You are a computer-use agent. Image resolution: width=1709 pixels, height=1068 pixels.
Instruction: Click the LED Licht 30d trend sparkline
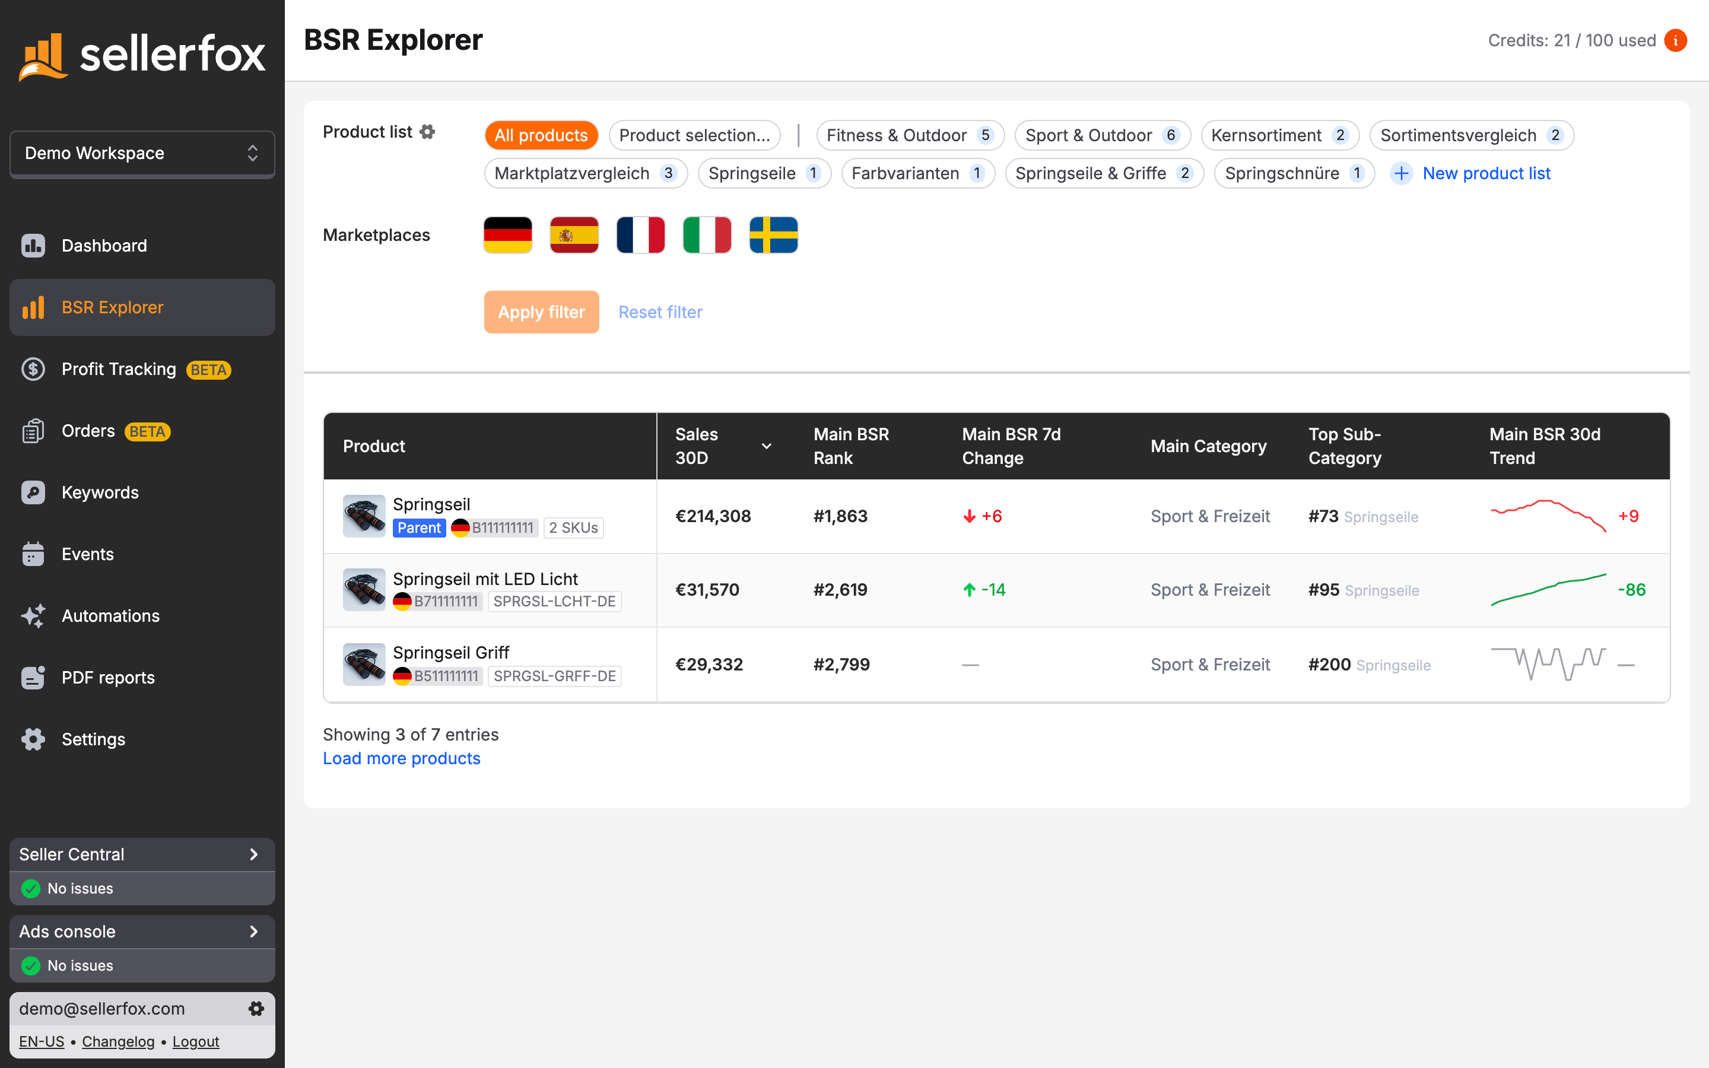pyautogui.click(x=1548, y=590)
